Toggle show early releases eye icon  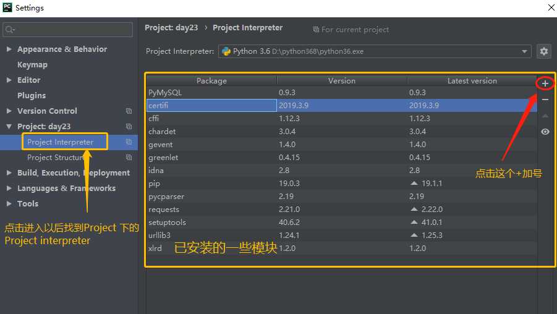[x=545, y=132]
